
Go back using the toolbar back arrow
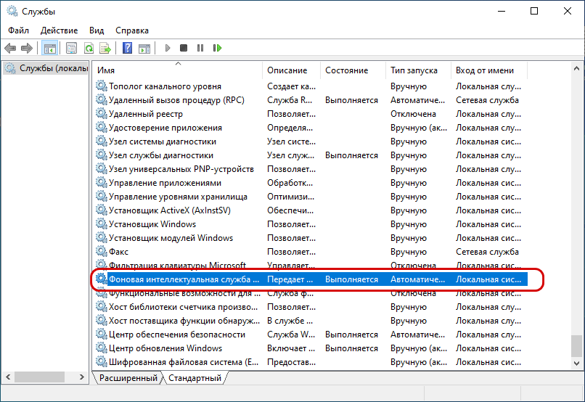[10, 48]
